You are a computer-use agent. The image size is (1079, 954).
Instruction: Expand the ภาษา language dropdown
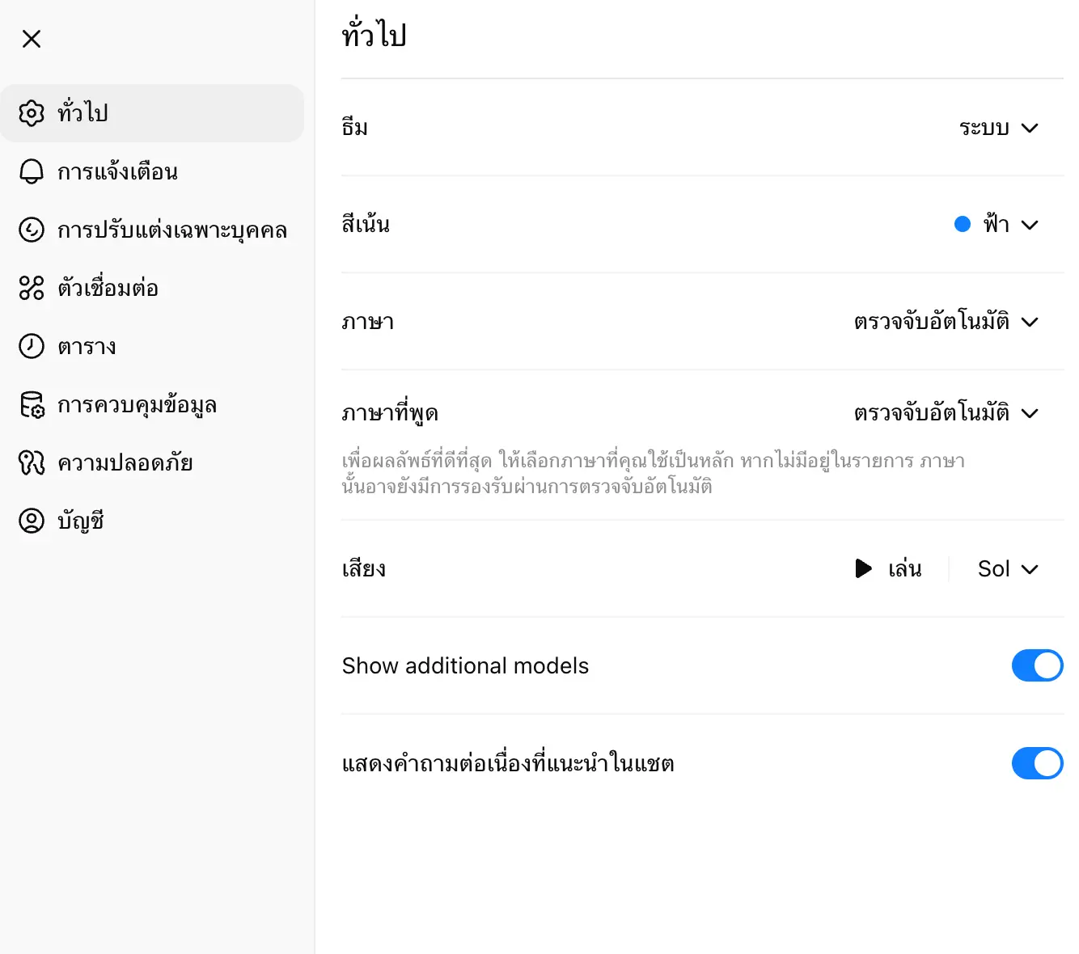click(946, 322)
